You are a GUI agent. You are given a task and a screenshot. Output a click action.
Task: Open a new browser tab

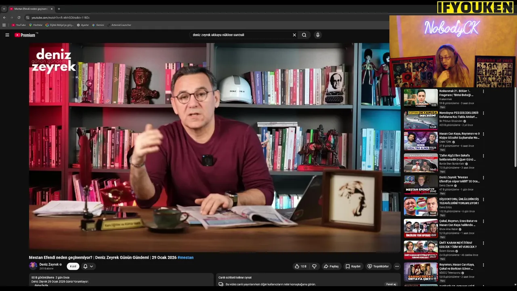pos(59,9)
